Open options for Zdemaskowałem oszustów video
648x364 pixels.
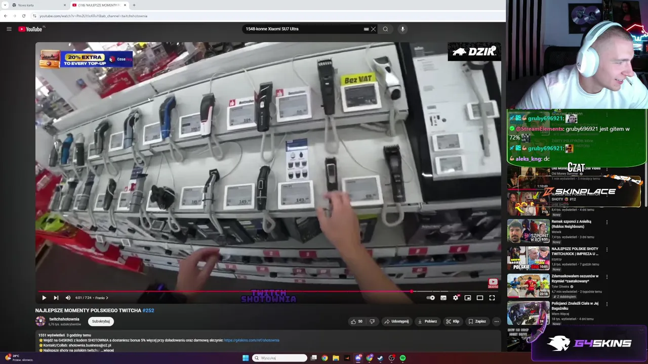tap(607, 277)
